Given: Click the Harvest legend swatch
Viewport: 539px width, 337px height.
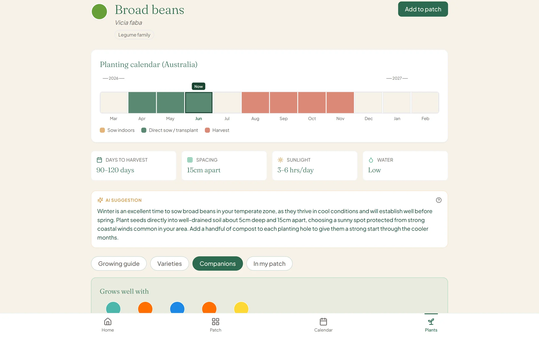Looking at the screenshot, I should click(x=207, y=130).
